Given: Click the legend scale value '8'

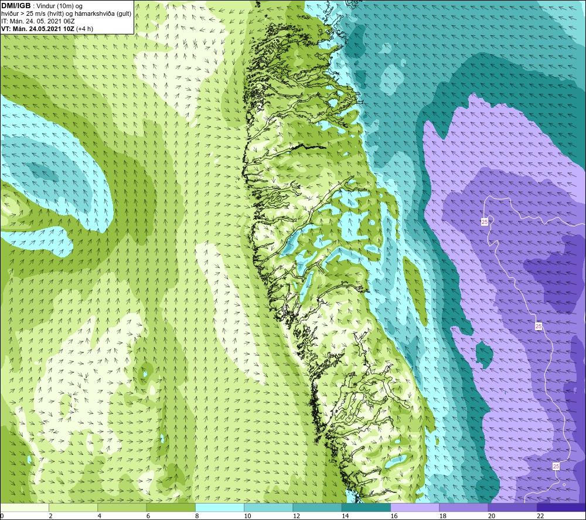Looking at the screenshot, I should coord(197,516).
